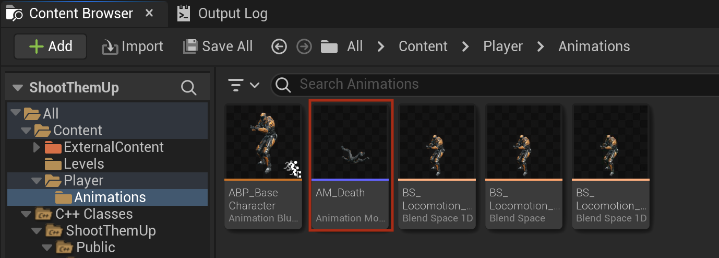Open the filter options icon
This screenshot has height=258, width=719.
tap(244, 85)
